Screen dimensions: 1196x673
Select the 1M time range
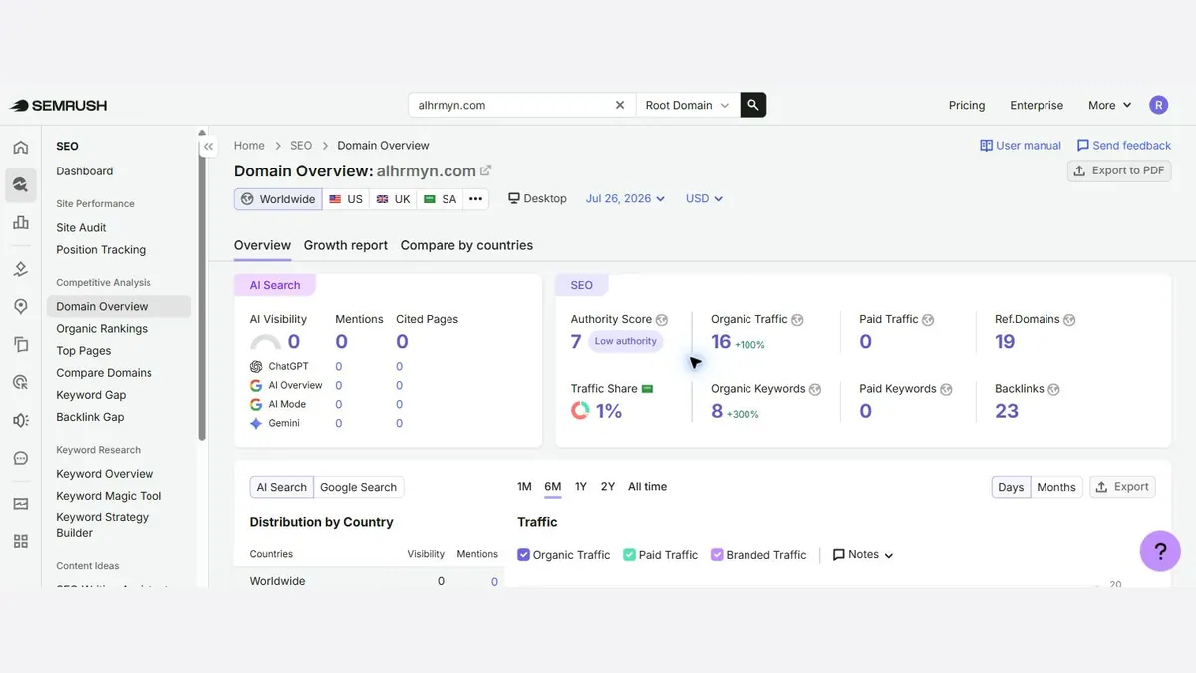(524, 487)
